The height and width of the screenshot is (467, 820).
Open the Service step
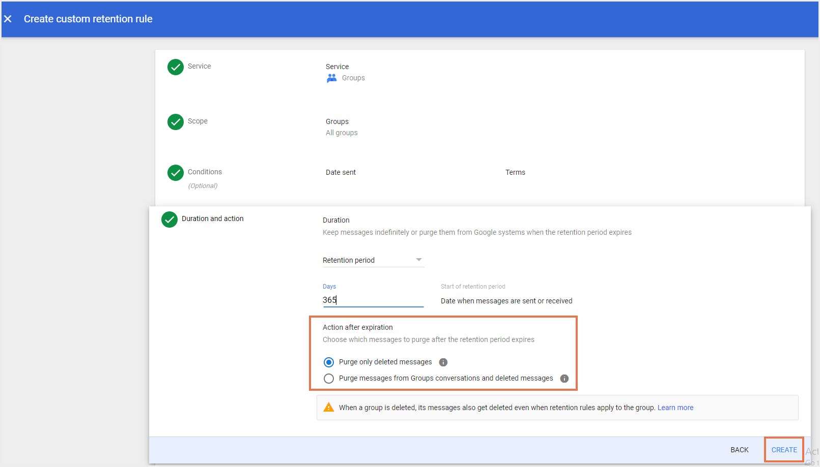point(199,66)
